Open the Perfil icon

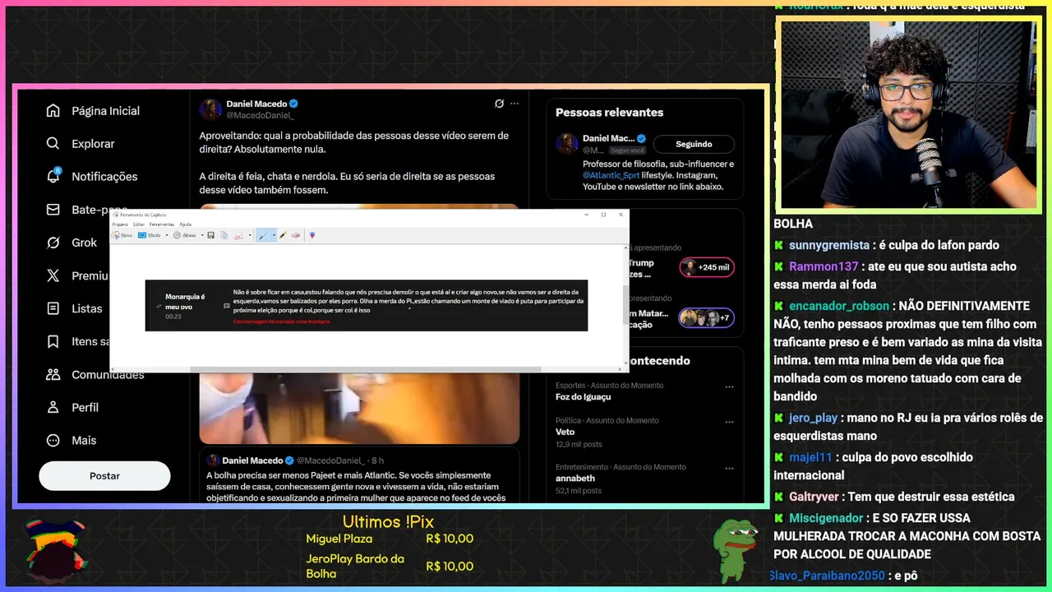[53, 407]
